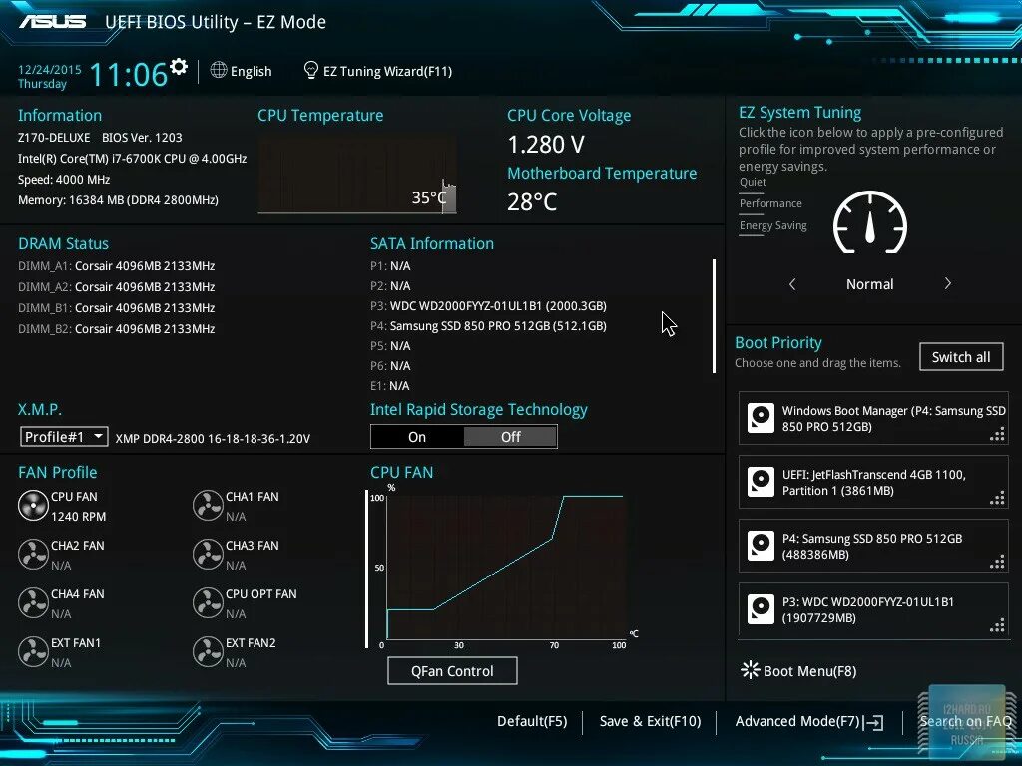Click the 1.280 V core voltage value
This screenshot has width=1022, height=766.
tap(546, 144)
